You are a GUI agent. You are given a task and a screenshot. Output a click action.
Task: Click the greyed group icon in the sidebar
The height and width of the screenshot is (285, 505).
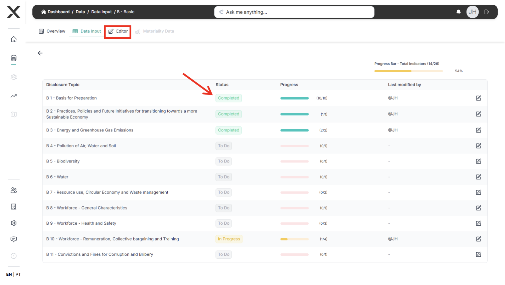click(14, 77)
